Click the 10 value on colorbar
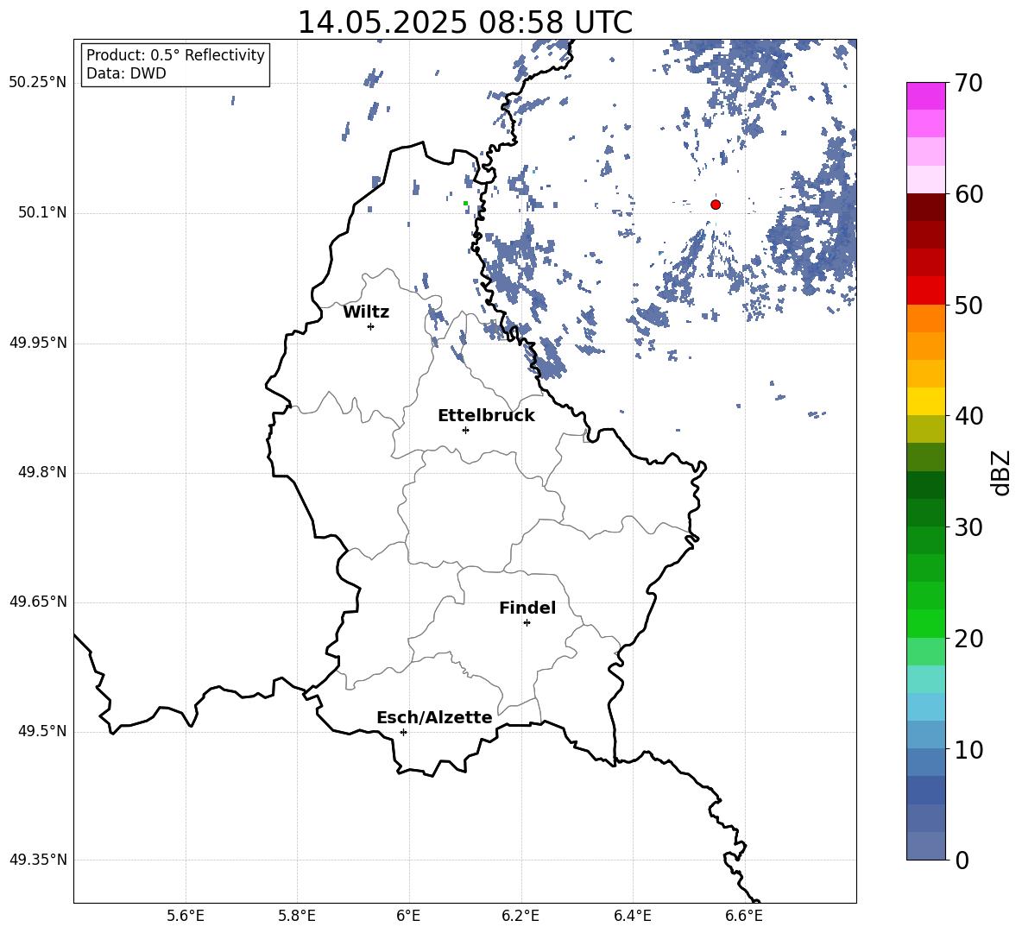Image resolution: width=1022 pixels, height=933 pixels. (x=968, y=750)
